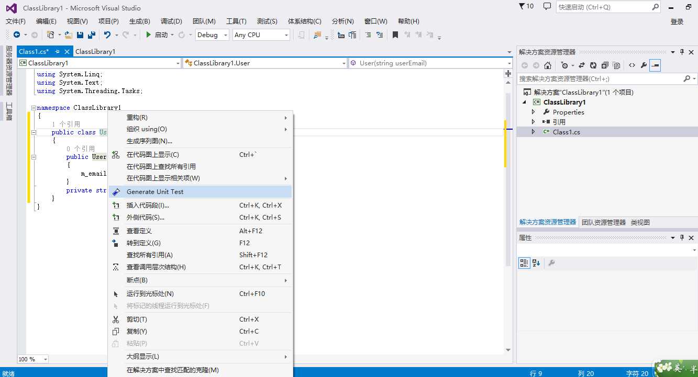Viewport: 698px width, 377px height.
Task: Collapse the ClassLibrary1 project node
Action: tap(525, 102)
